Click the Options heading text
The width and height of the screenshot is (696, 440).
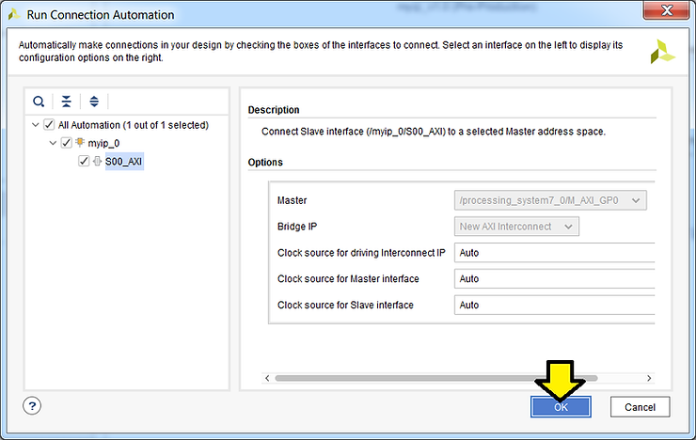pos(265,163)
